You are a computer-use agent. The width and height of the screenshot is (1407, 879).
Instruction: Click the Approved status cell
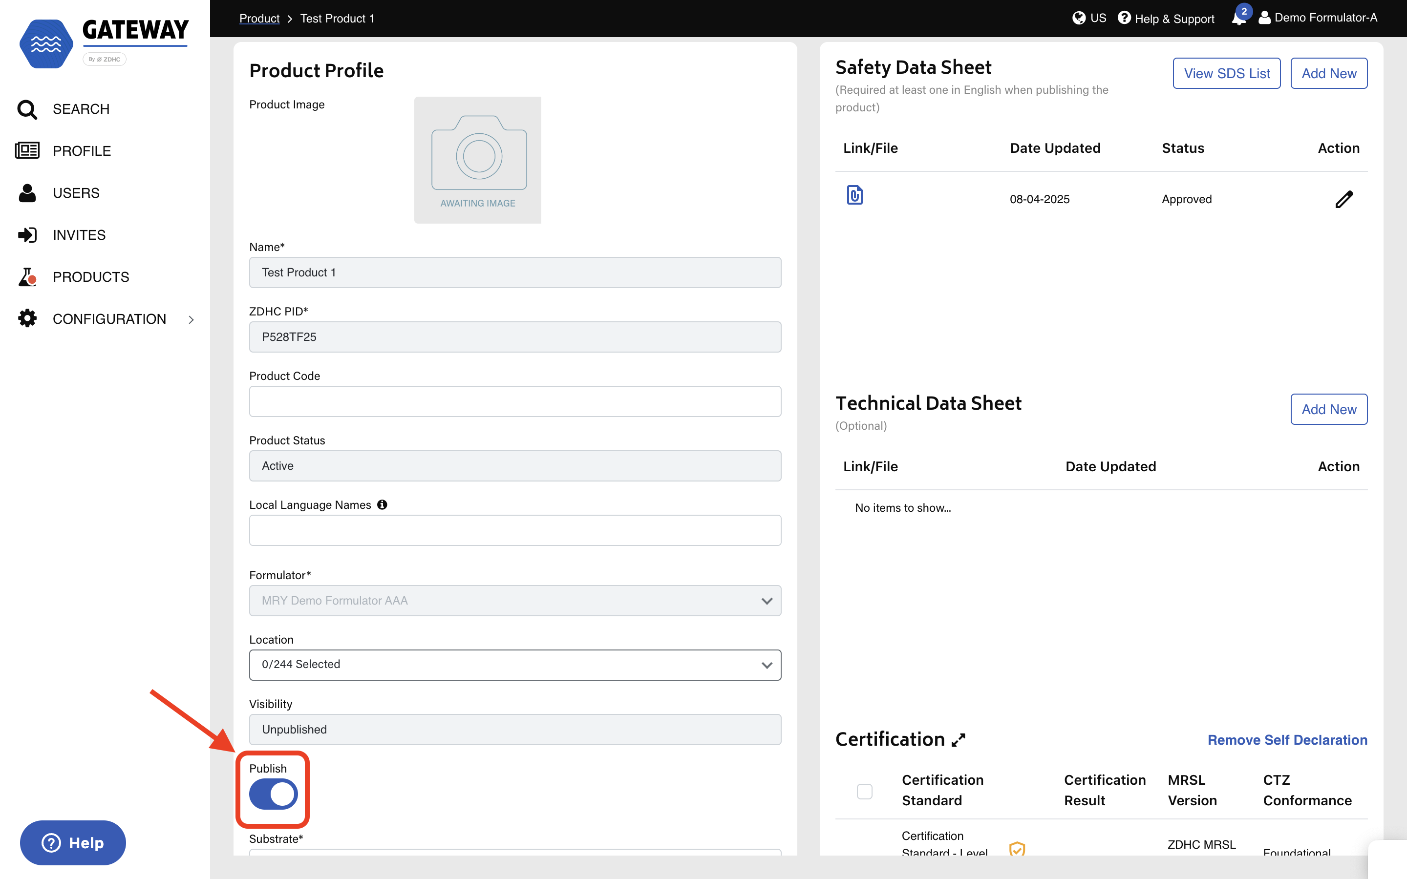click(1187, 199)
